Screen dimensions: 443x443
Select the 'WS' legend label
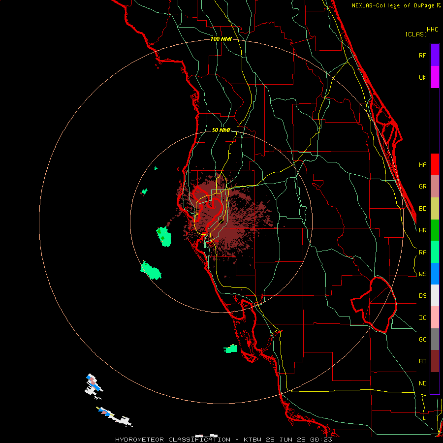pyautogui.click(x=422, y=274)
